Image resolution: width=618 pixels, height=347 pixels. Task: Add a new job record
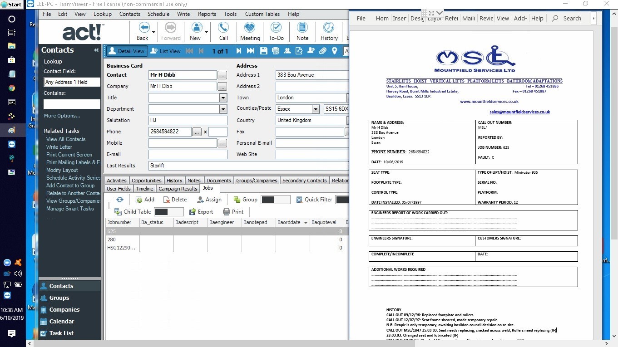point(145,200)
